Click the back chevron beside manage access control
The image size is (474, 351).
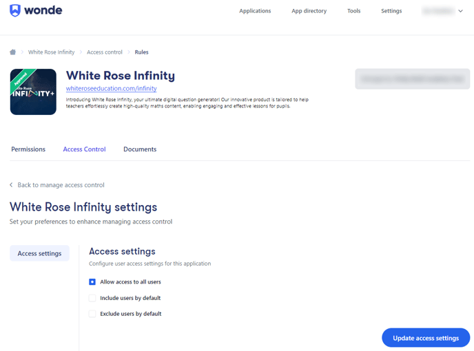[11, 184]
